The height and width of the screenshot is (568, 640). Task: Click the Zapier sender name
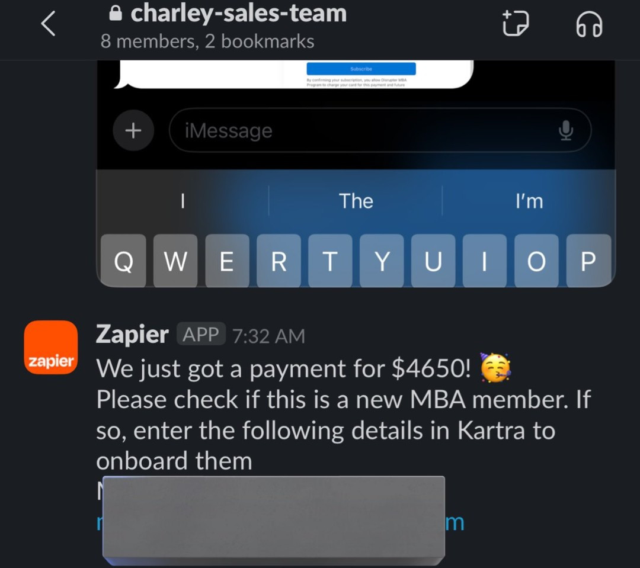pyautogui.click(x=132, y=334)
